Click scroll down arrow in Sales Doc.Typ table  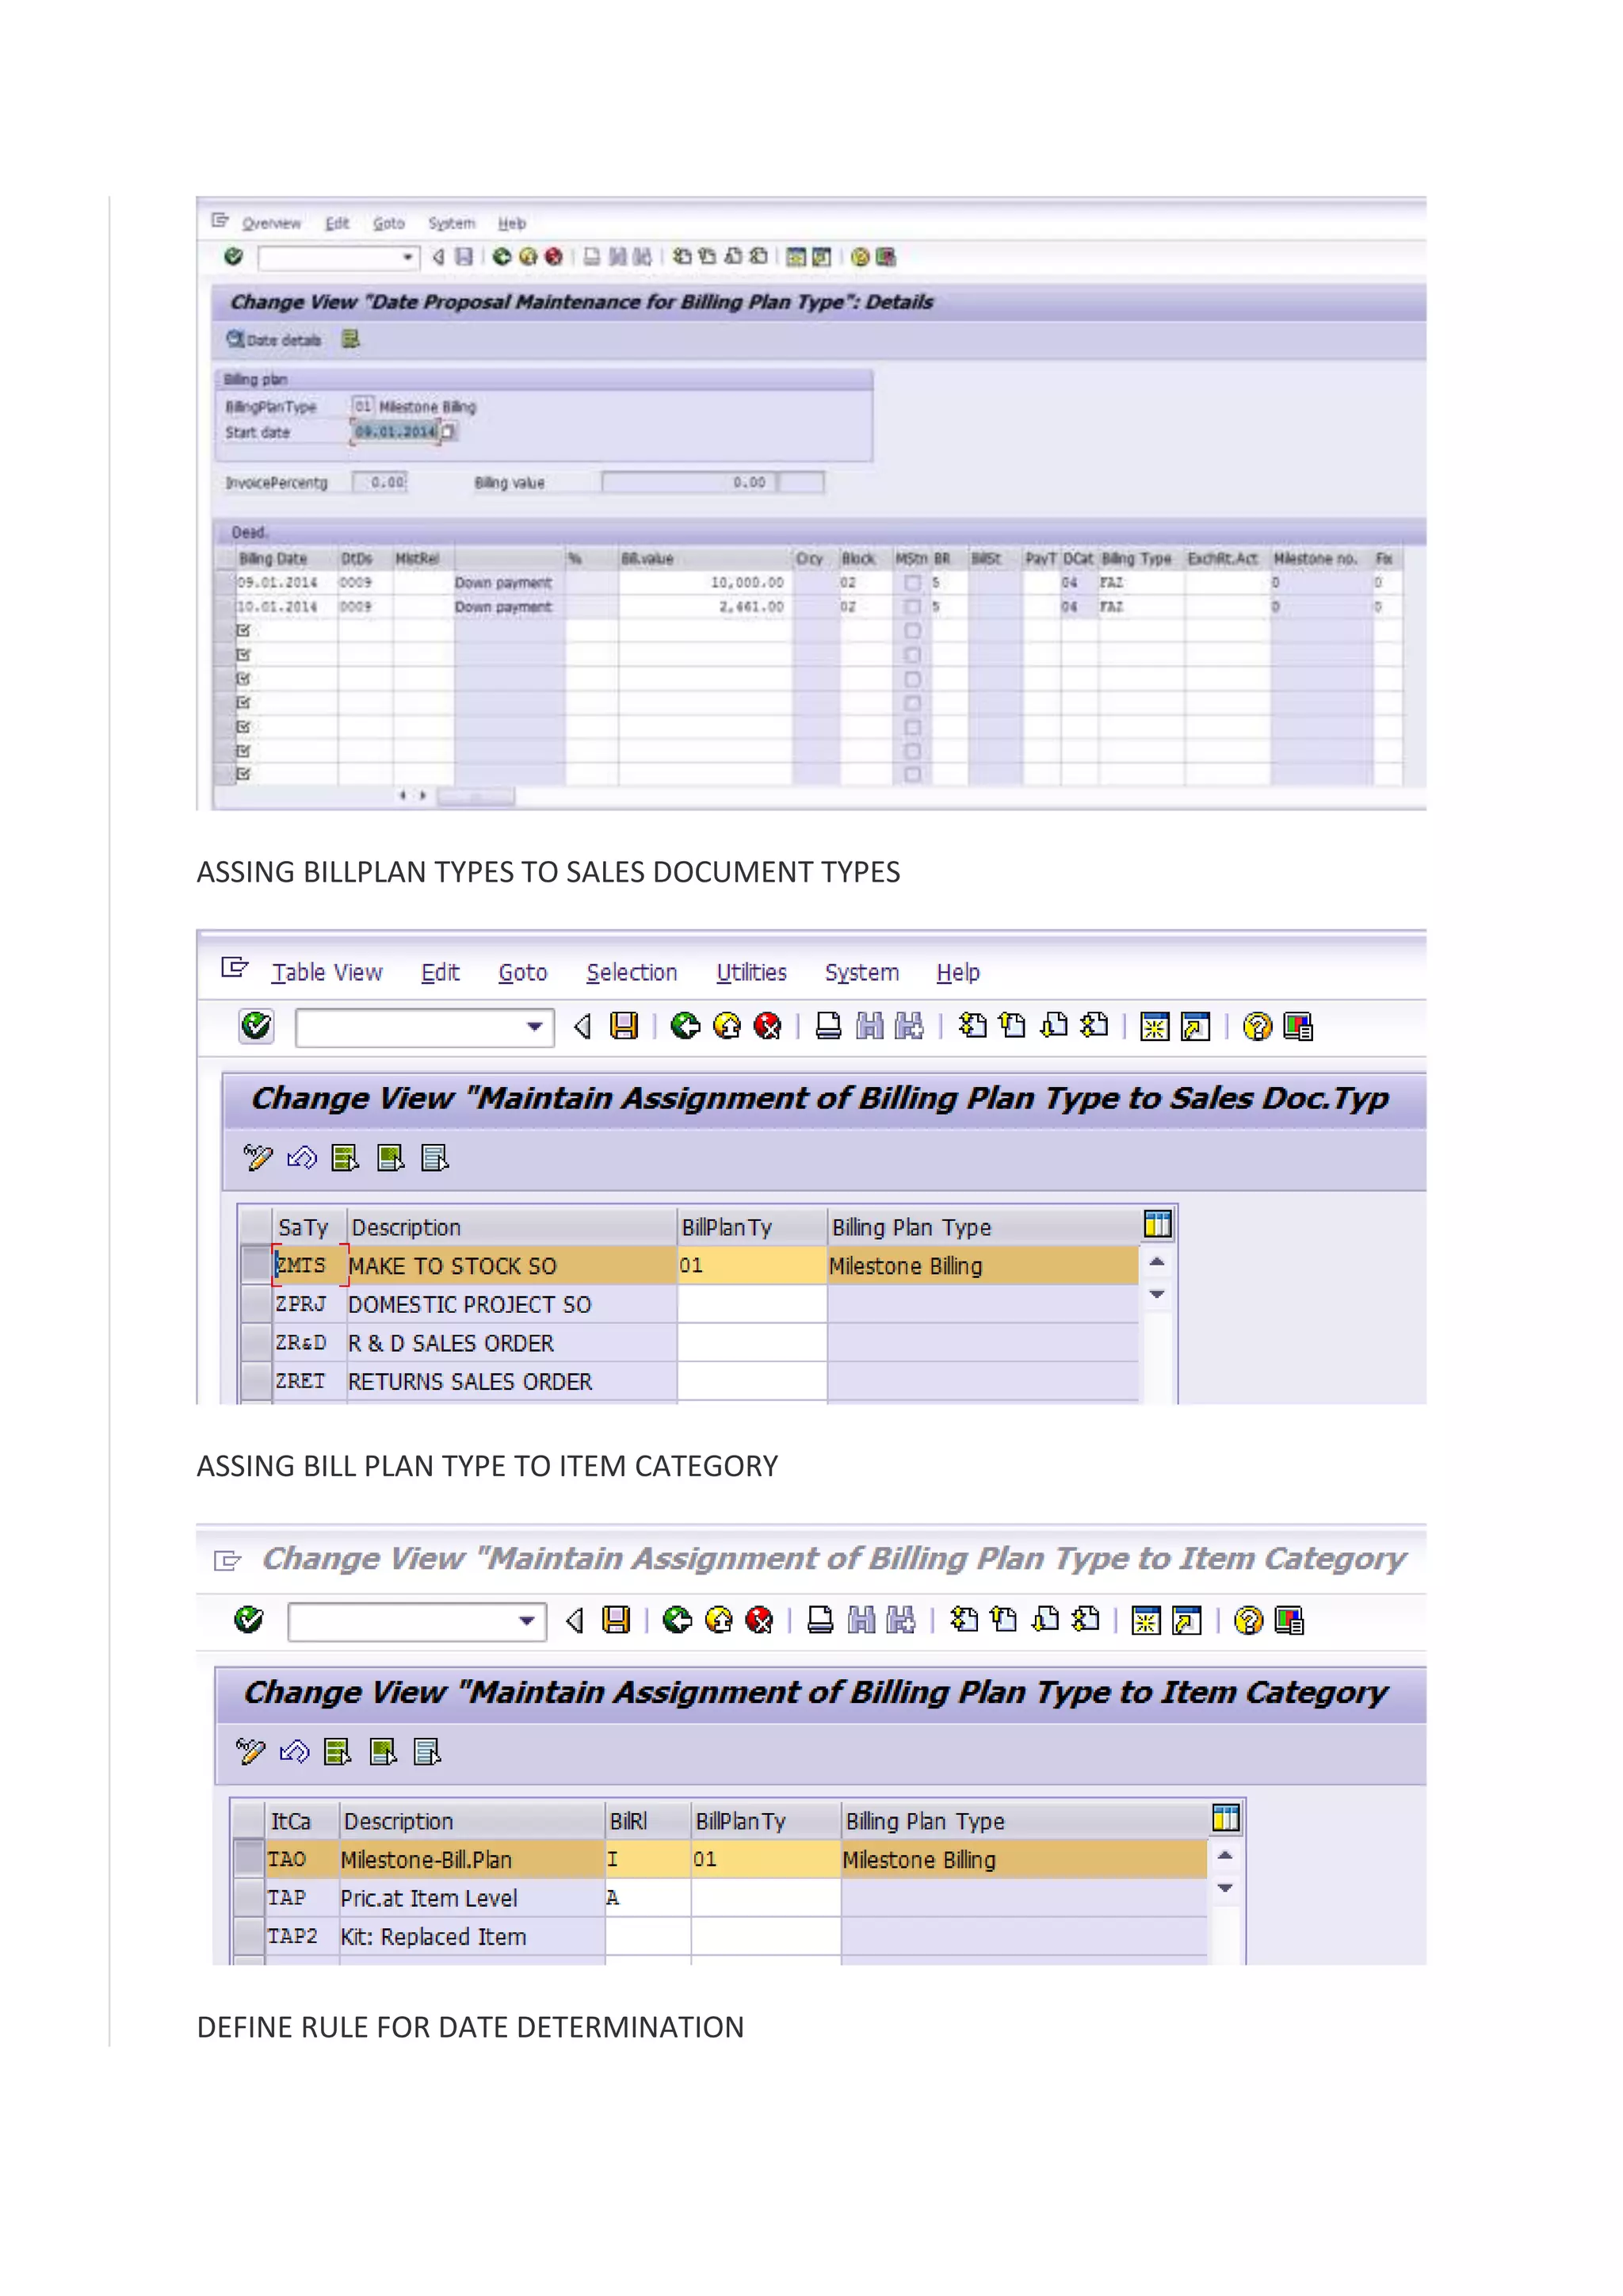(x=1157, y=1294)
